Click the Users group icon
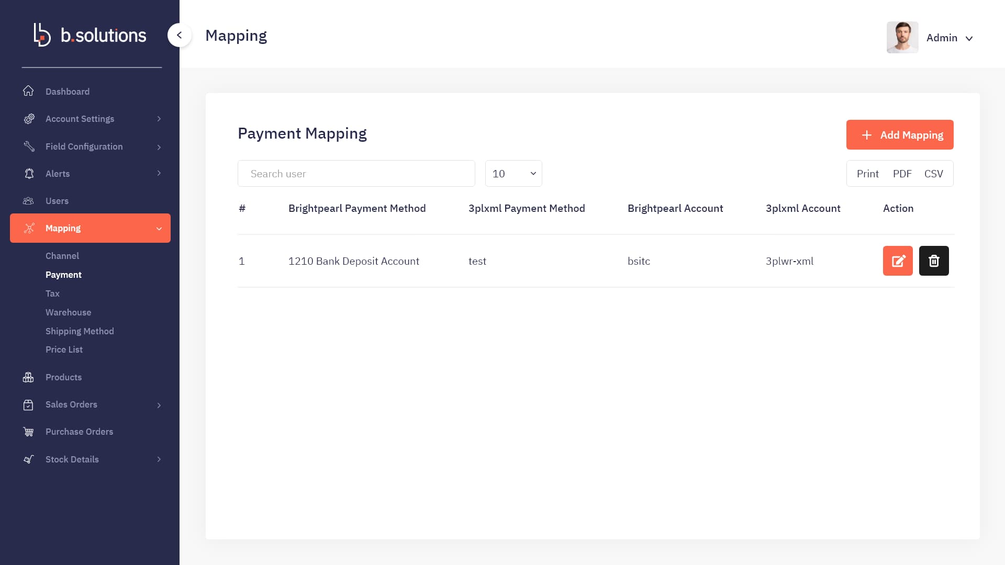This screenshot has width=1005, height=565. pyautogui.click(x=28, y=201)
